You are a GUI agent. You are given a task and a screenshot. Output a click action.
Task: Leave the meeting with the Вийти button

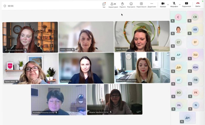(x=198, y=4)
